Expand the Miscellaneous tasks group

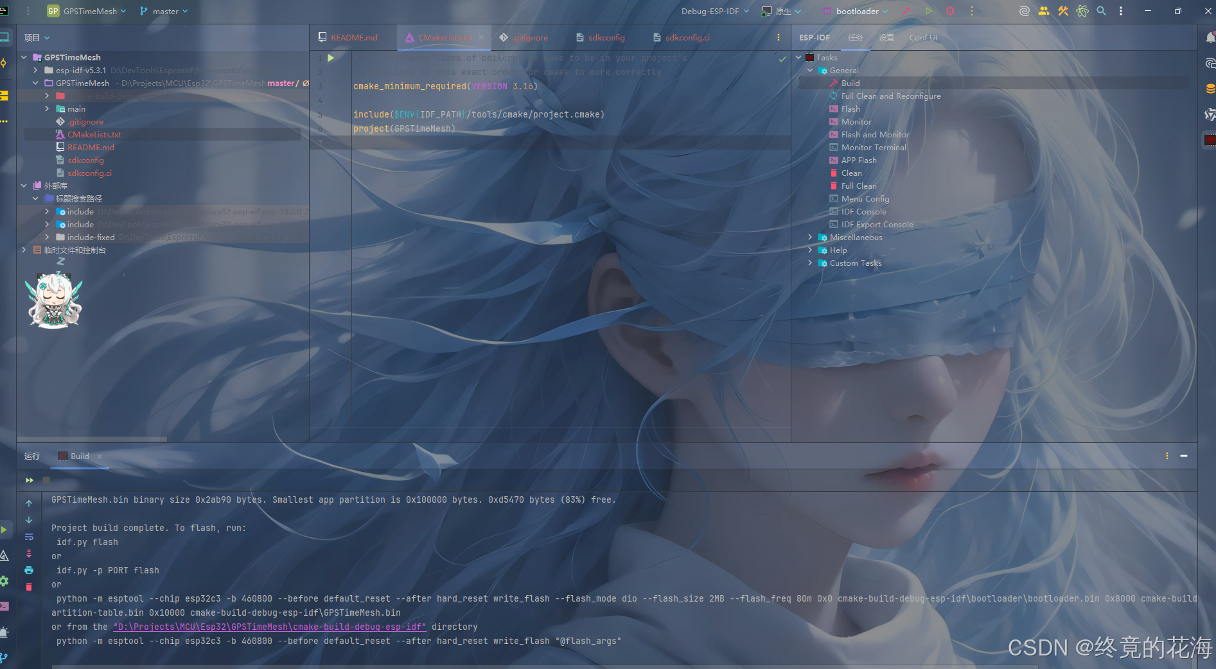click(810, 237)
